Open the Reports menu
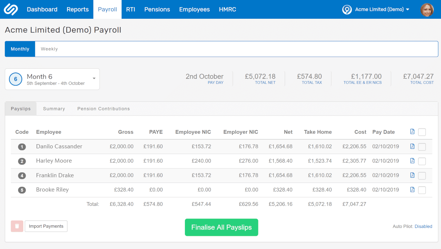Image resolution: width=441 pixels, height=249 pixels. coord(78,9)
